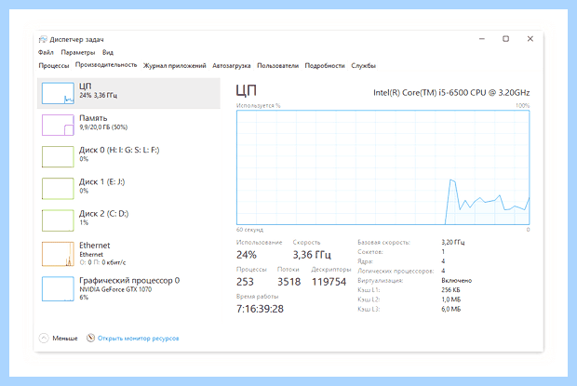Viewport: 577px width, 386px height.
Task: Click the threads count 3518
Action: pyautogui.click(x=288, y=282)
